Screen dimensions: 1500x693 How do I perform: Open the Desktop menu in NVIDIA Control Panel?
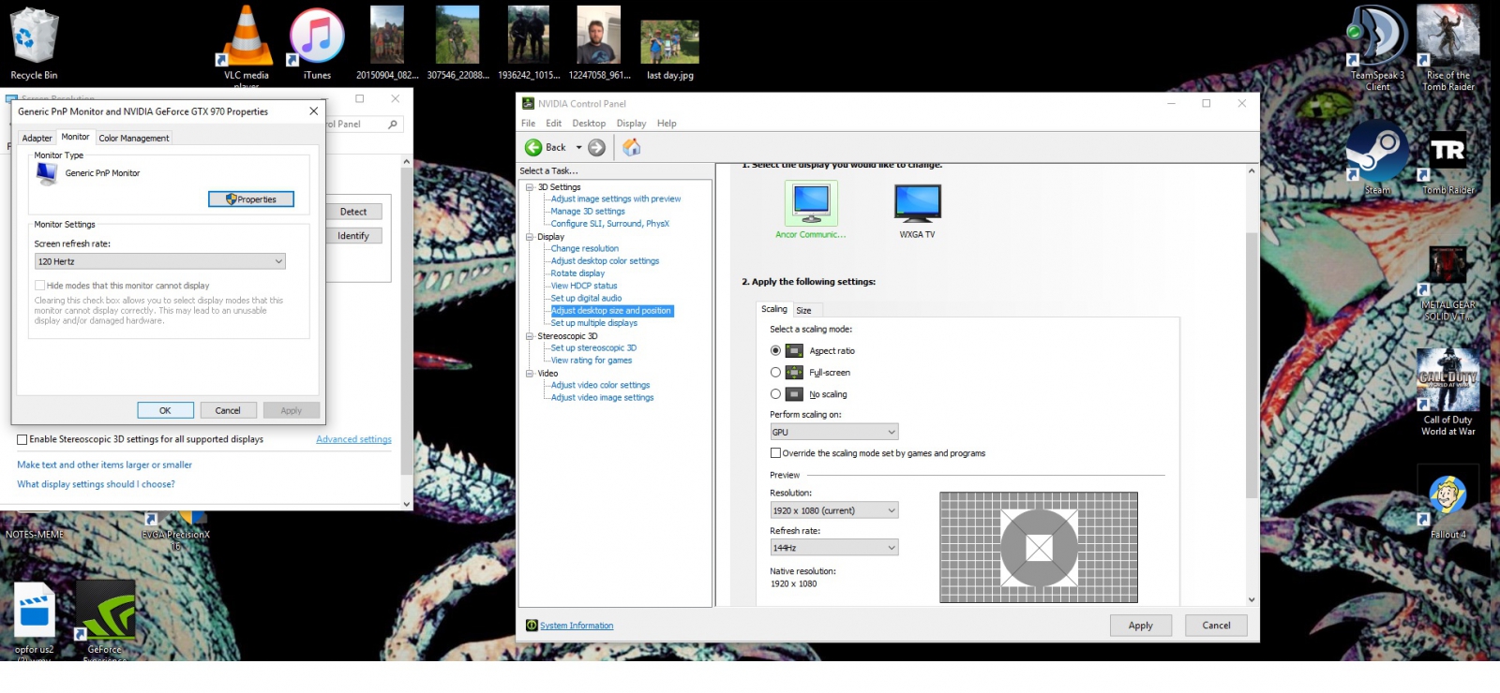[x=589, y=124]
